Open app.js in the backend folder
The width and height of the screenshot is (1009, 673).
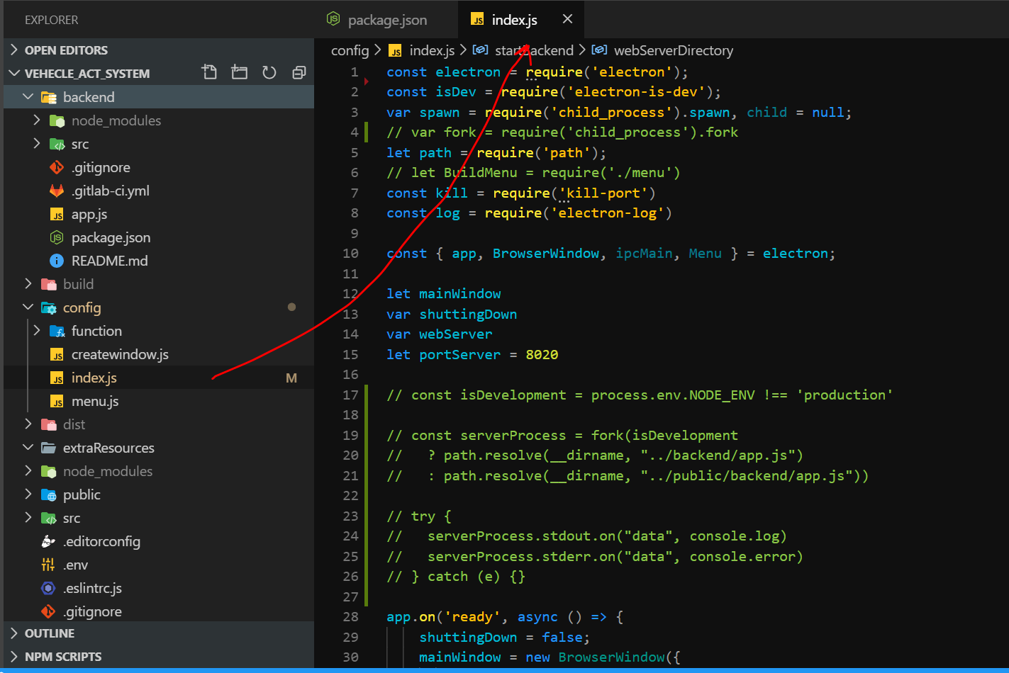tap(89, 214)
